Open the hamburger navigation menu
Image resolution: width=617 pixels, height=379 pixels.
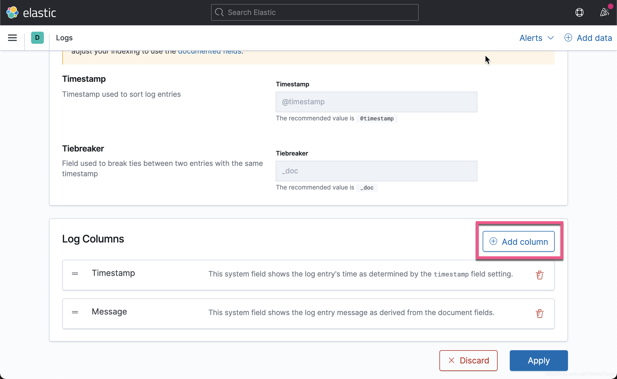12,38
